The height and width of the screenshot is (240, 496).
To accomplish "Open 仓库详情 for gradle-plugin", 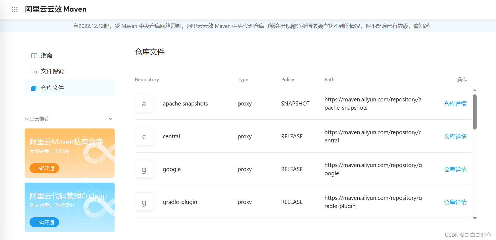I will point(455,202).
